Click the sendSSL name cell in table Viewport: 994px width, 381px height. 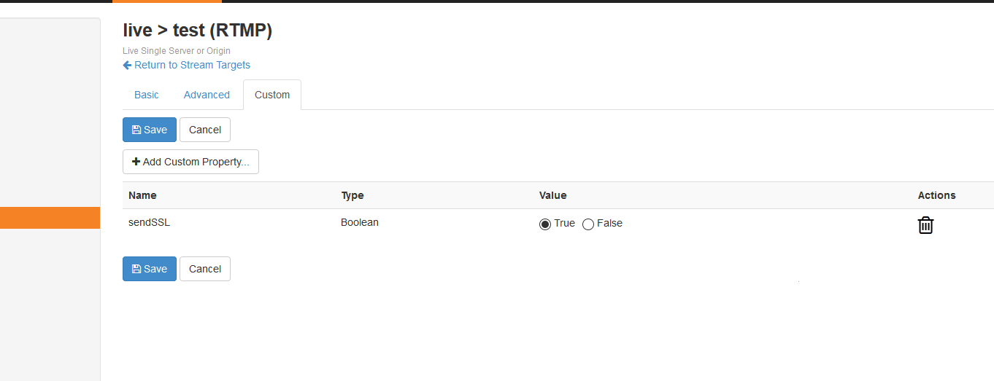click(149, 223)
